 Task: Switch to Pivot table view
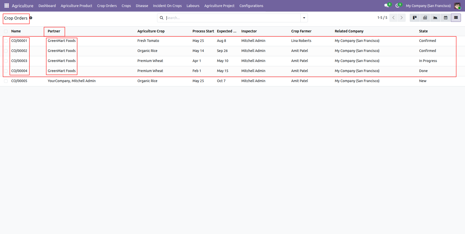(x=425, y=18)
